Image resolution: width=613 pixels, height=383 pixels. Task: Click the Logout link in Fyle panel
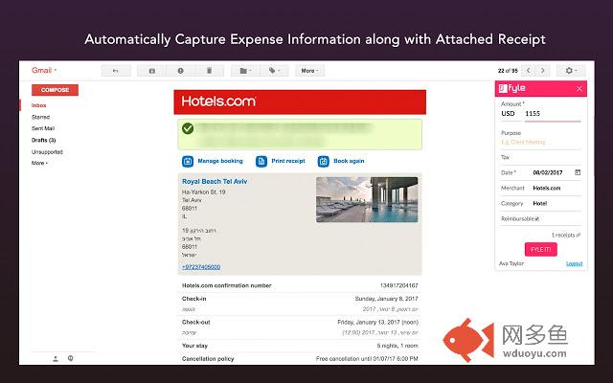[574, 263]
